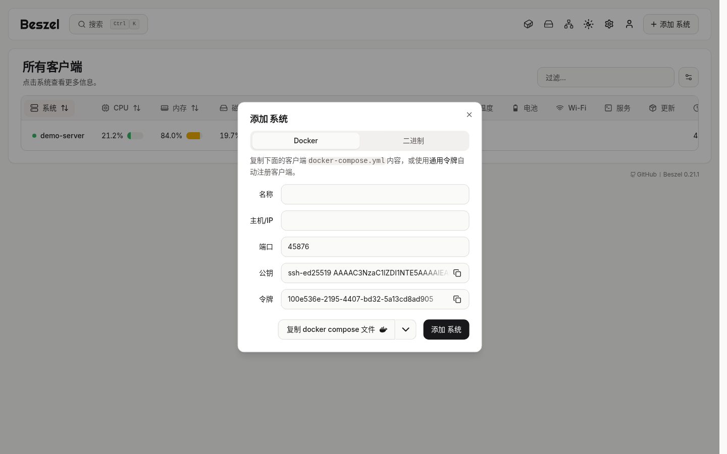727x454 pixels.
Task: Click the Wi-Fi signal icon
Action: click(x=560, y=108)
